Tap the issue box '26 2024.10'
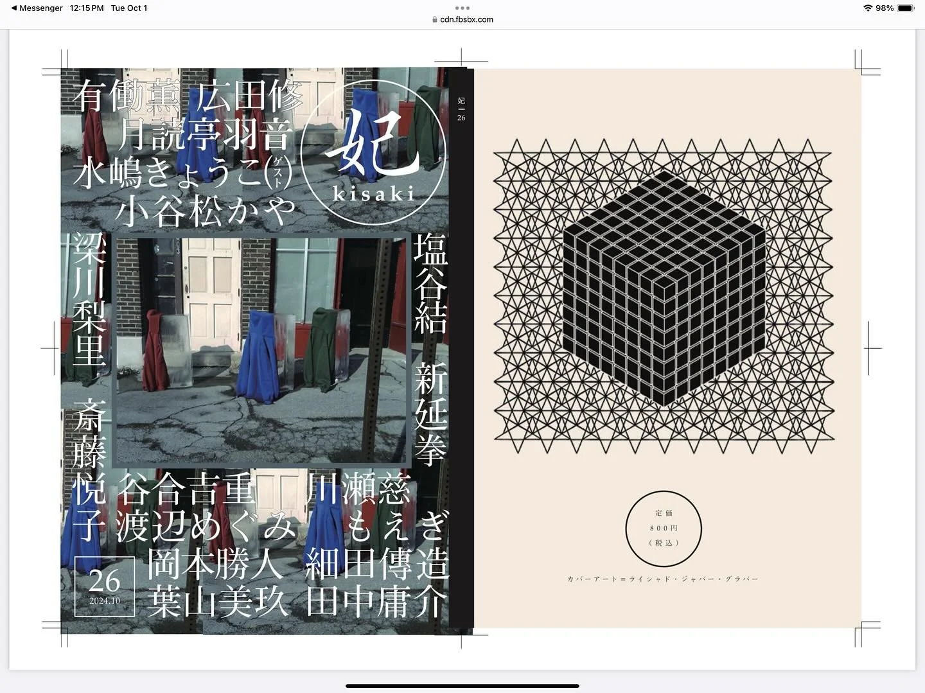 [x=105, y=587]
